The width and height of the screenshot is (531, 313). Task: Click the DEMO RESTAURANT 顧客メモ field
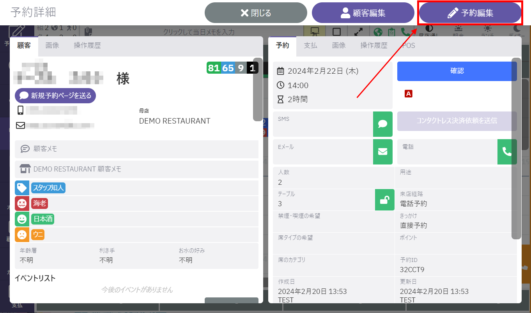[x=136, y=169]
